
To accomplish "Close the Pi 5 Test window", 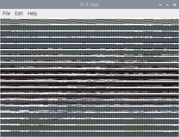I will click(x=175, y=5).
